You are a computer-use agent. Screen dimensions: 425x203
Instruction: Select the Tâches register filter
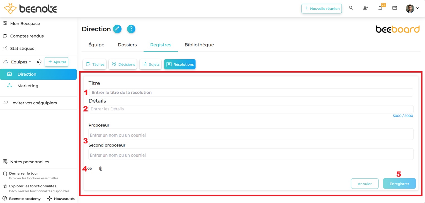pos(95,64)
